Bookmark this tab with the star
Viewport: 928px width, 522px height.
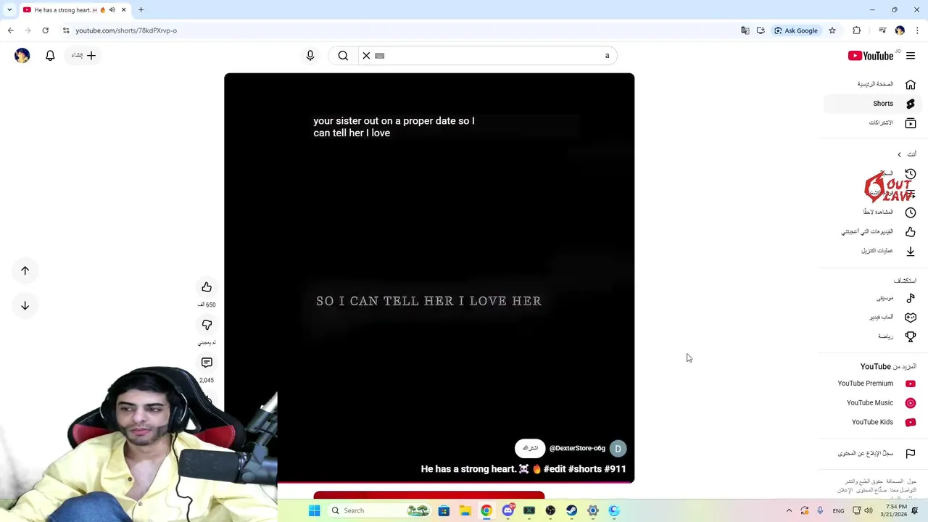(x=832, y=30)
